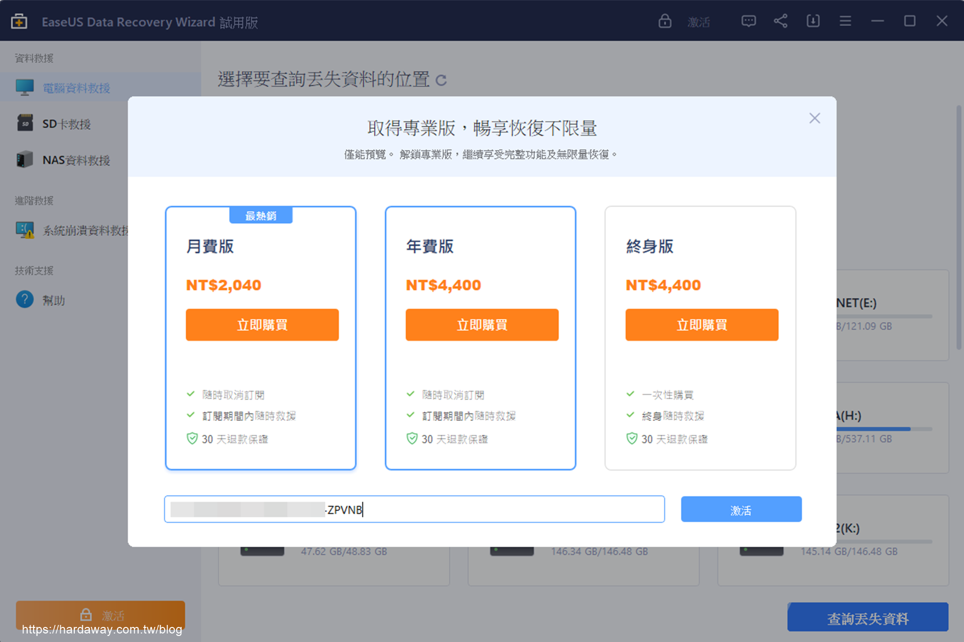Screen dimensions: 964x642
Task: Click the license key input field
Action: 414,510
